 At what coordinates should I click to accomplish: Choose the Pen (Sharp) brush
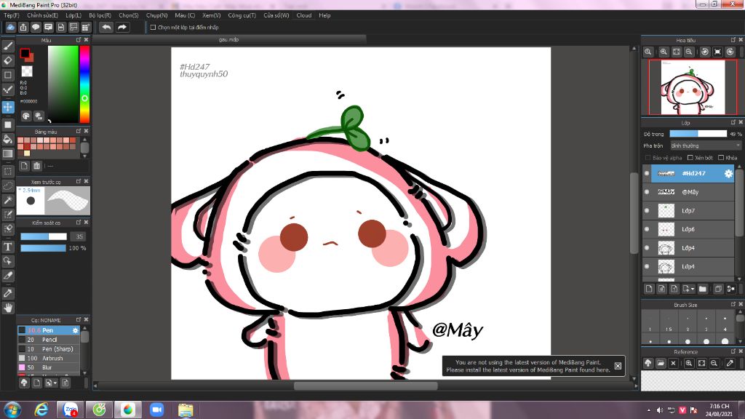tap(49, 348)
